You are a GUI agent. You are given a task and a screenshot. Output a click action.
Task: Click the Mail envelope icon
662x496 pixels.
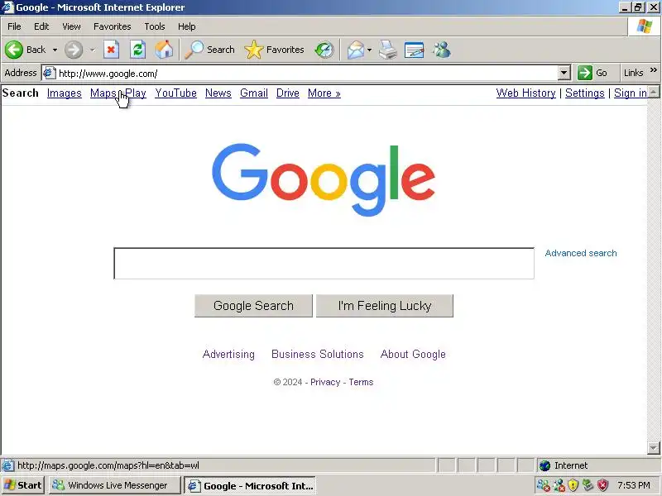(356, 50)
